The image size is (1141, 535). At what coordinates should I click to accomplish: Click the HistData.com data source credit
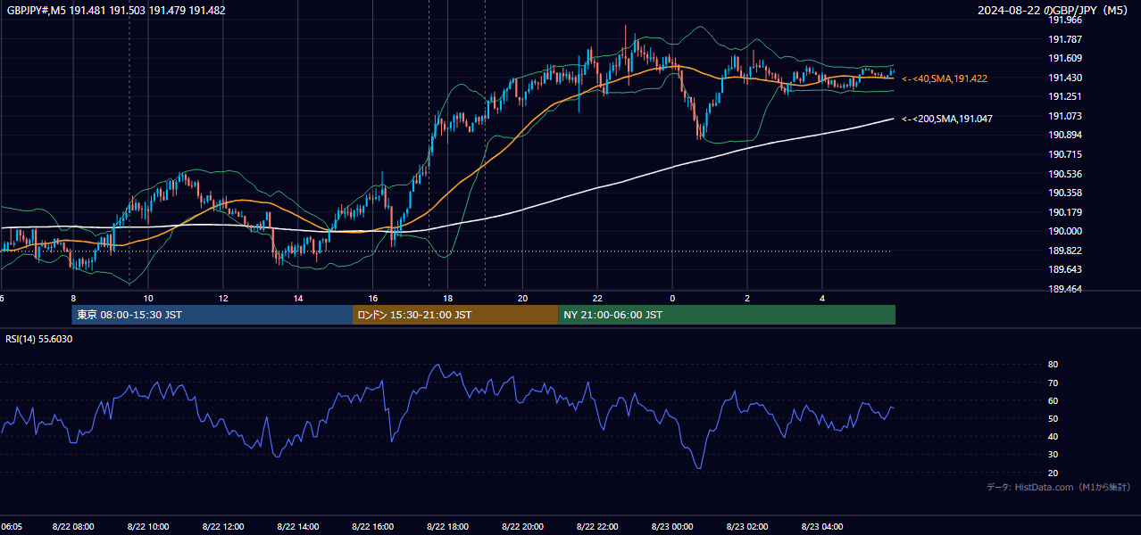[x=1059, y=487]
